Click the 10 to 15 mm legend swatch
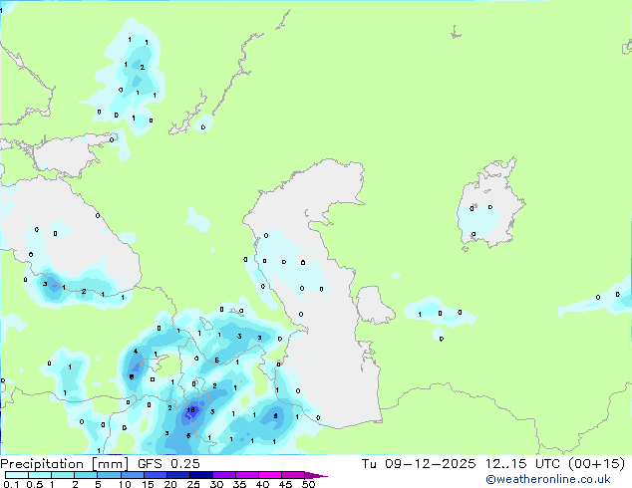The height and width of the screenshot is (488, 632). point(132,475)
